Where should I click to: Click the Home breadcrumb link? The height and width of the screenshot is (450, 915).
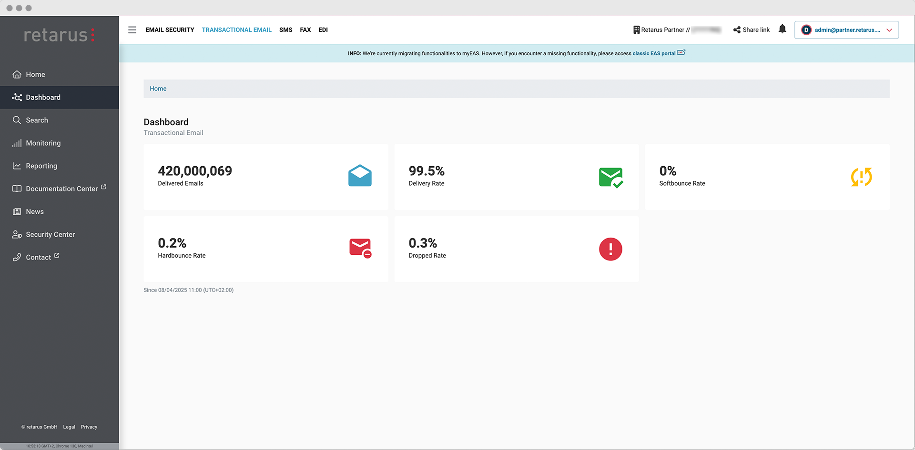[158, 89]
